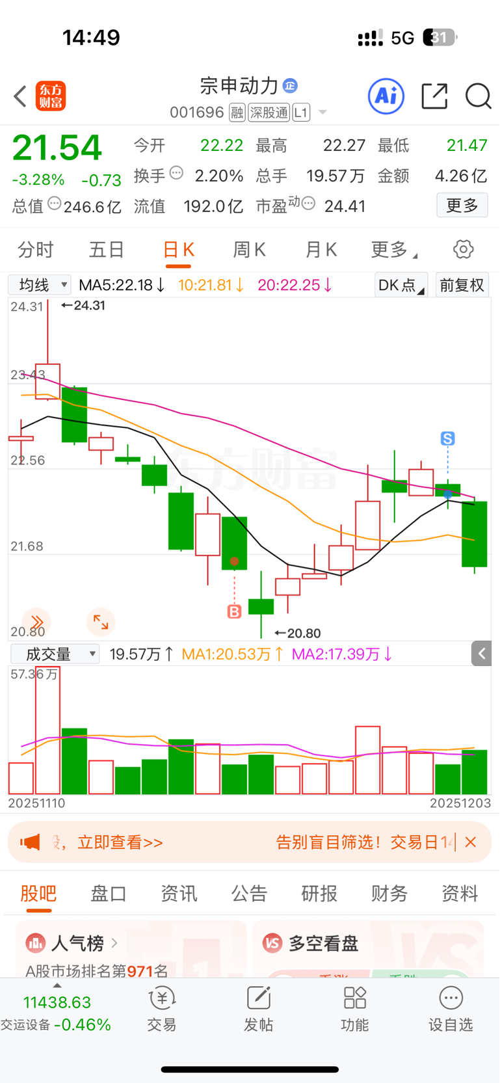Tap the current price 21.54

(x=57, y=148)
